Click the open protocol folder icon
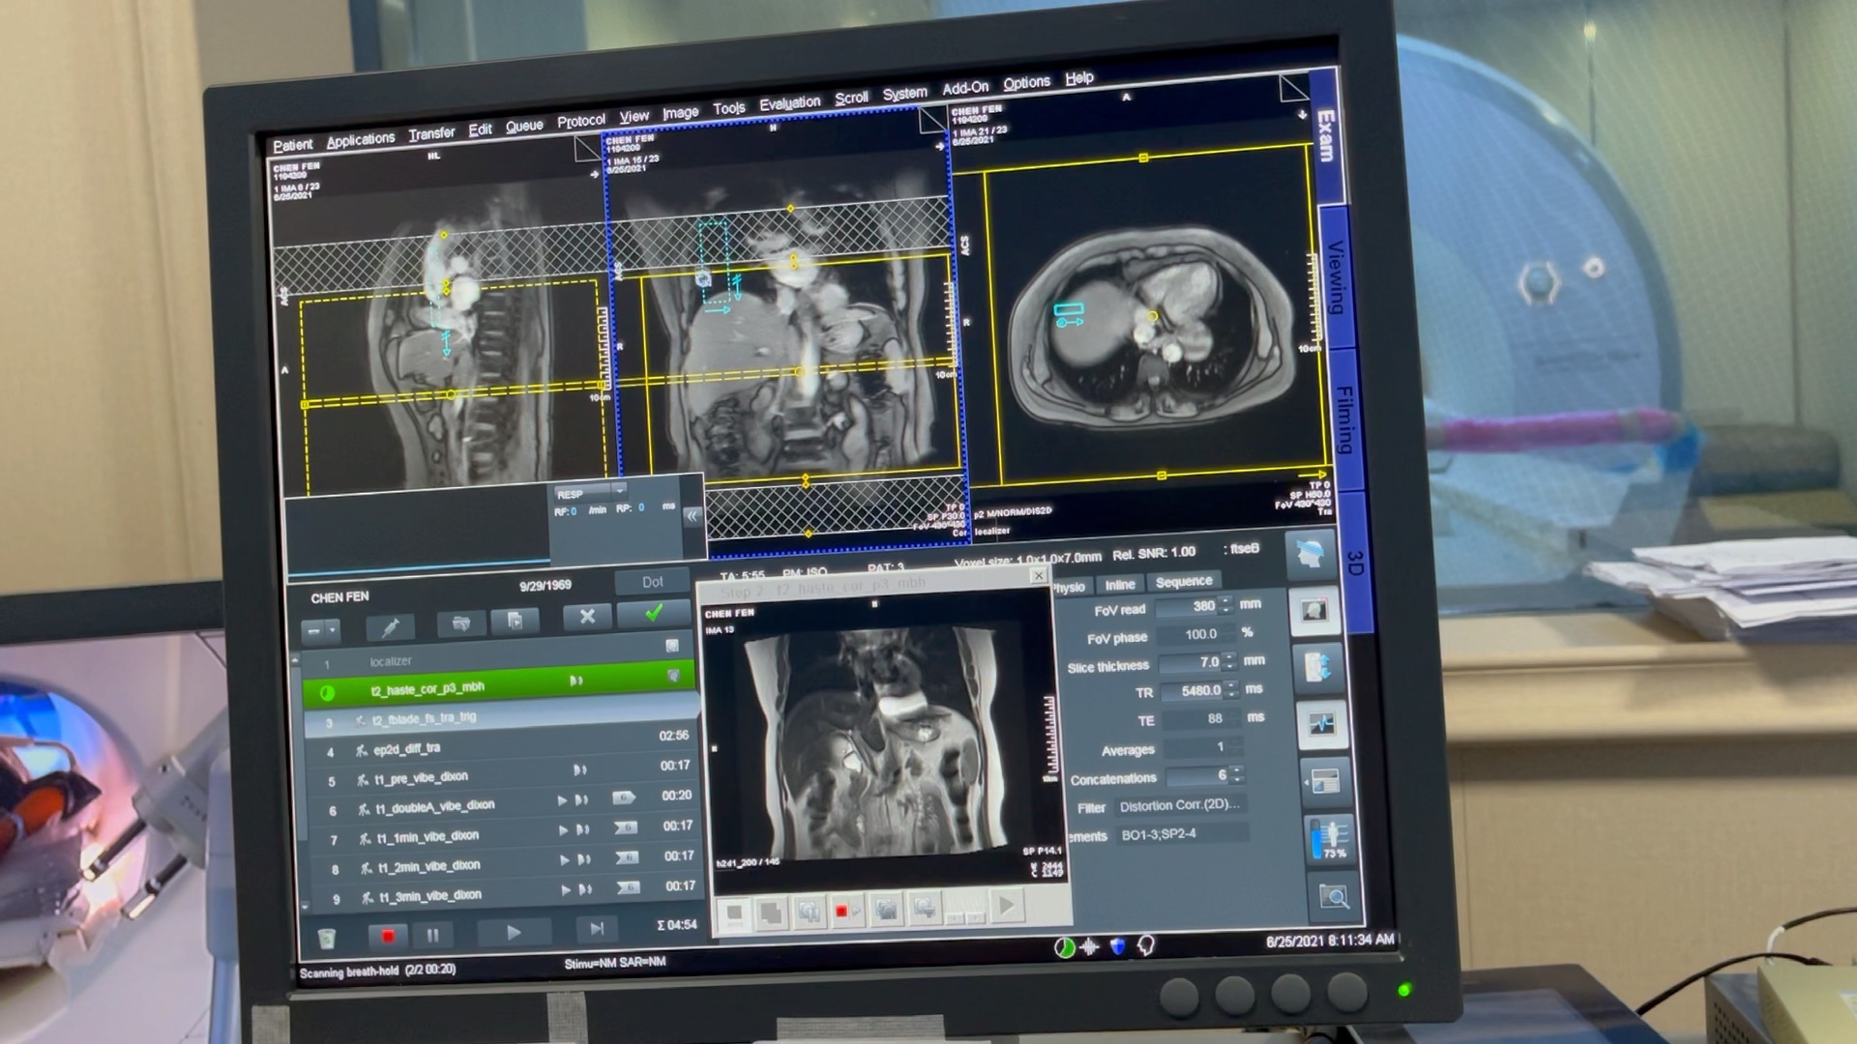Image resolution: width=1857 pixels, height=1044 pixels. pyautogui.click(x=460, y=623)
